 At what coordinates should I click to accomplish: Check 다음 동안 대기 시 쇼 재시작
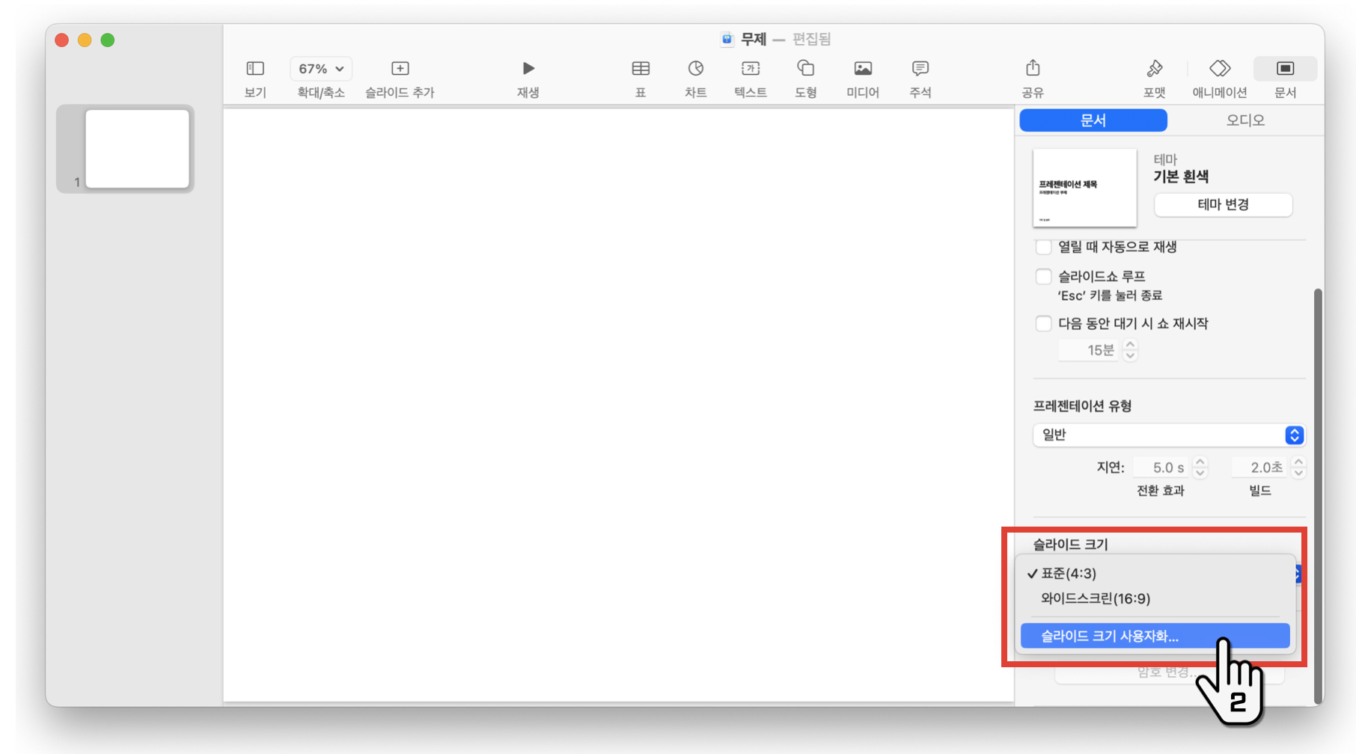1043,323
